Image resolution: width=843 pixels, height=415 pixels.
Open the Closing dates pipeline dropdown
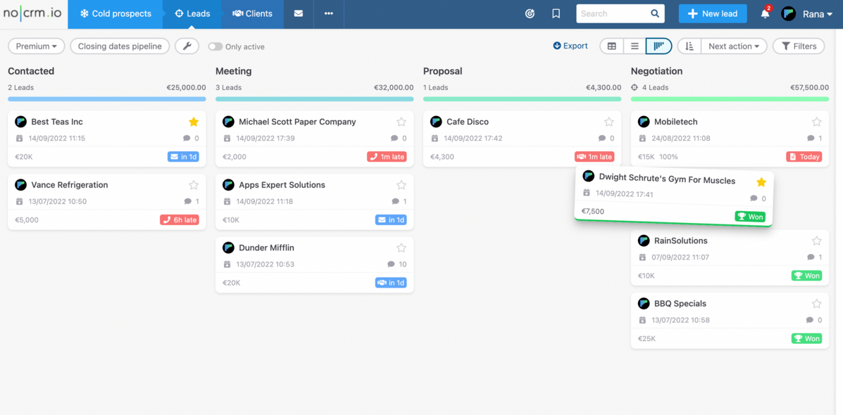click(120, 46)
